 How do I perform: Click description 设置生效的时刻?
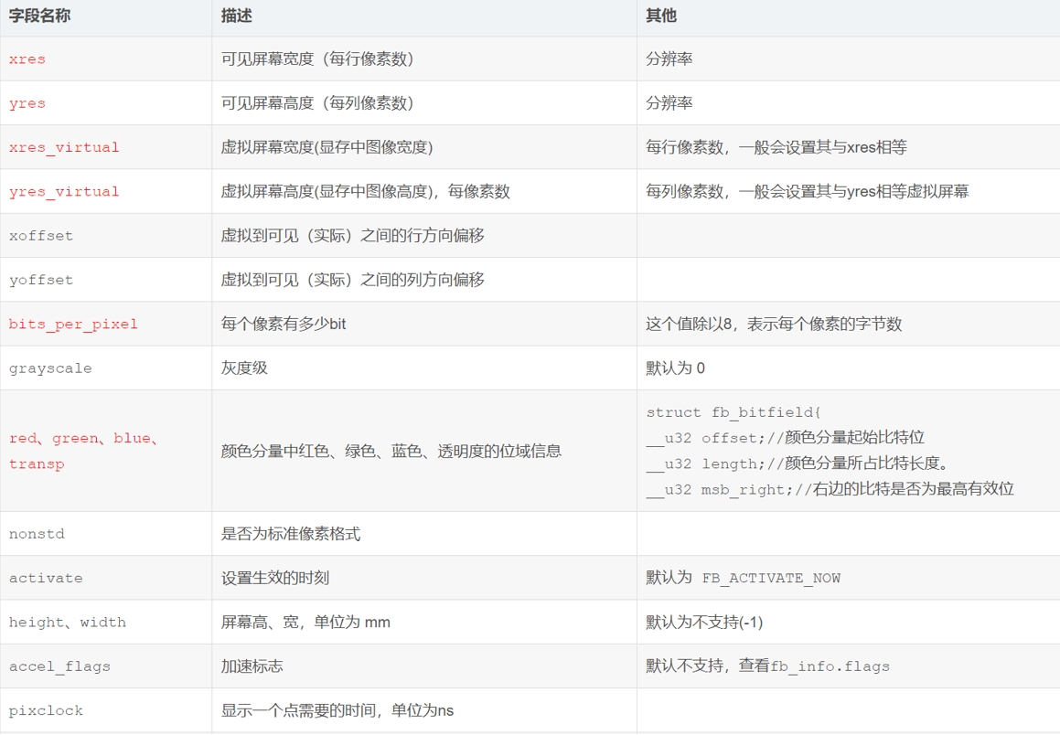[x=275, y=578]
